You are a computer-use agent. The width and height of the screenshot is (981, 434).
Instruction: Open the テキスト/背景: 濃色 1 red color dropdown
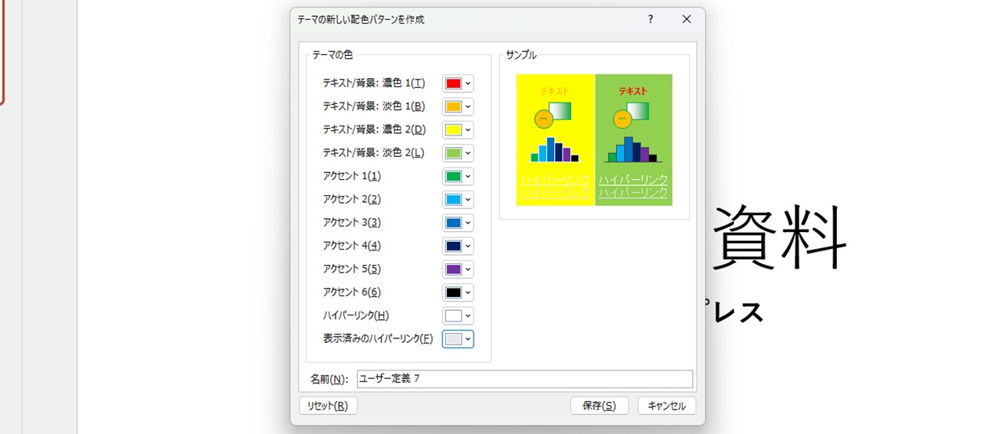point(458,83)
